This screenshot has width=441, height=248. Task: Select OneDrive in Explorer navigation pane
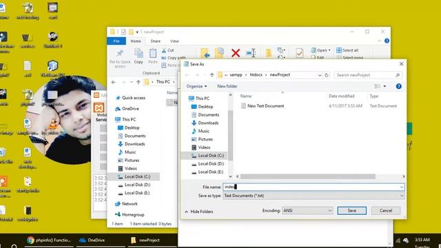coord(127,109)
